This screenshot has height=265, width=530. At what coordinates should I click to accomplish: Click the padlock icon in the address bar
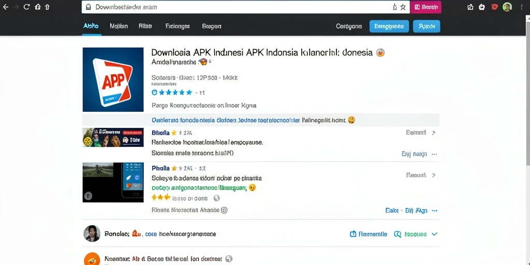coord(89,7)
